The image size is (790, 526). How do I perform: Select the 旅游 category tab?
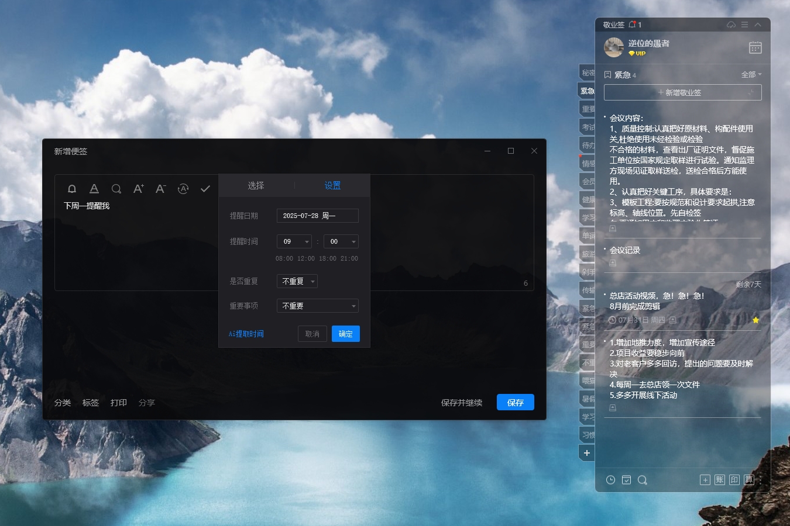click(x=588, y=254)
